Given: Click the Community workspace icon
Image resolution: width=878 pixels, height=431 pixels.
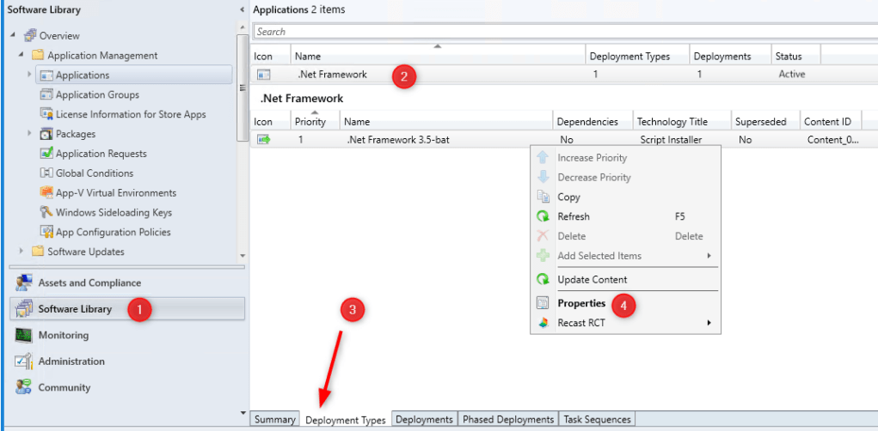Looking at the screenshot, I should 23,388.
